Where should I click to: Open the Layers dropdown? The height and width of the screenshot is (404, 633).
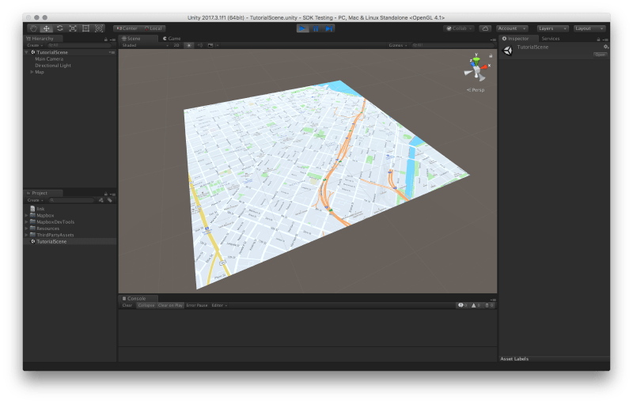pos(552,28)
